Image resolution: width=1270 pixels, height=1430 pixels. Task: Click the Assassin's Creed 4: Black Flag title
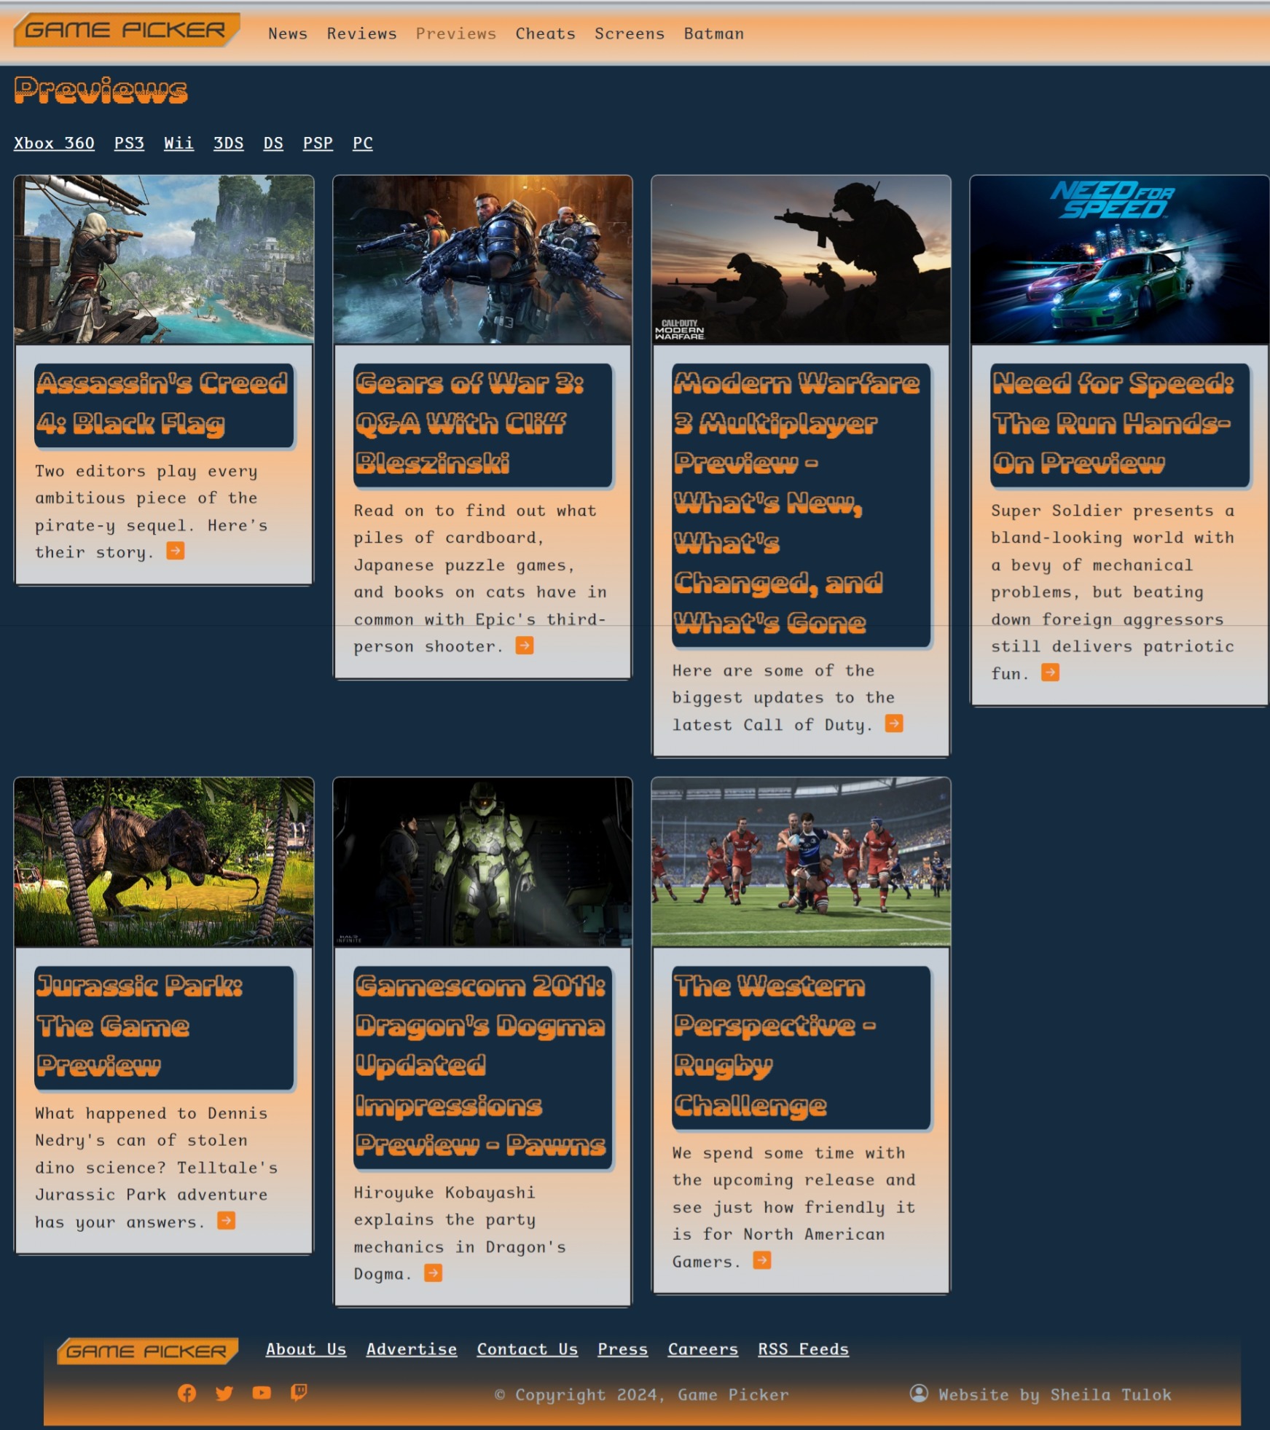point(163,404)
